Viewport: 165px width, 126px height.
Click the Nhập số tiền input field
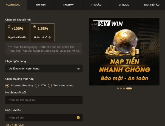pyautogui.click(x=44, y=118)
